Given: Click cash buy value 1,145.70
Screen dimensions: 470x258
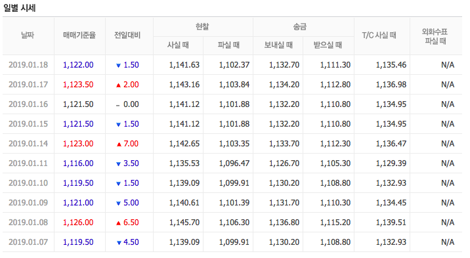Looking at the screenshot, I should (x=184, y=223).
